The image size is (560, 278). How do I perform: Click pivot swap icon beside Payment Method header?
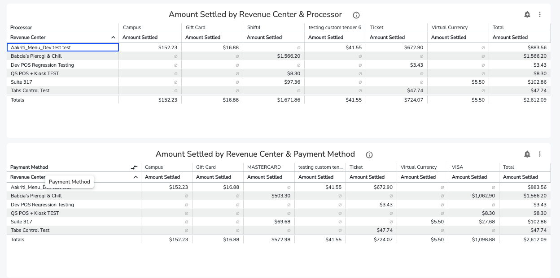click(134, 167)
